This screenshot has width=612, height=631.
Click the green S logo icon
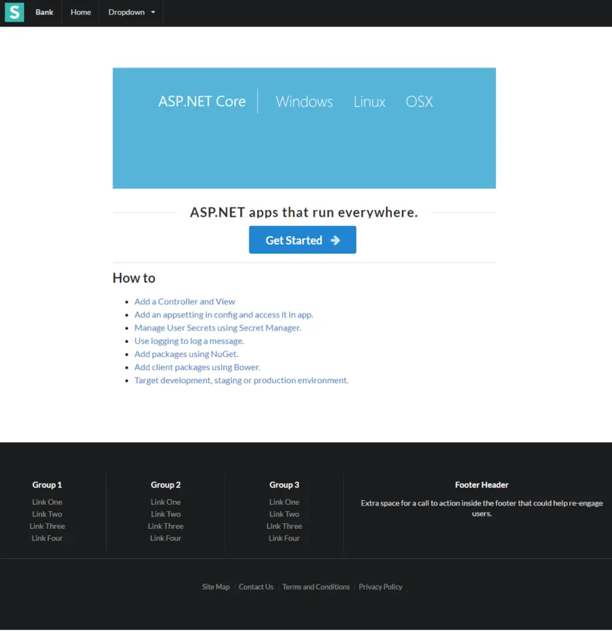tap(14, 12)
